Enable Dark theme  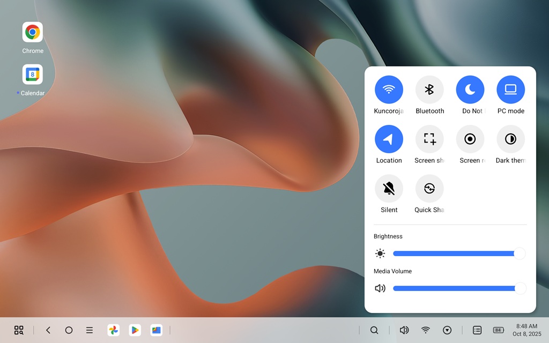(x=510, y=138)
